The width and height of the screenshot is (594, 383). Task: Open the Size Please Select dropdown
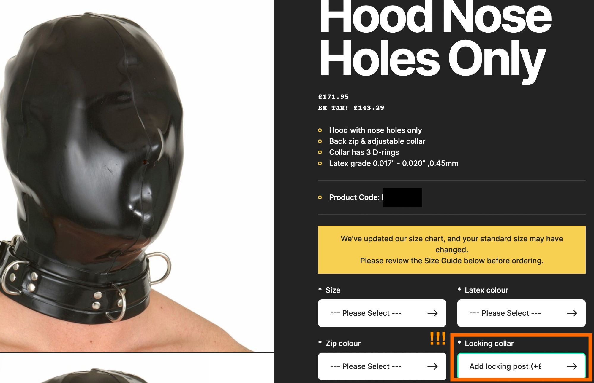point(382,313)
